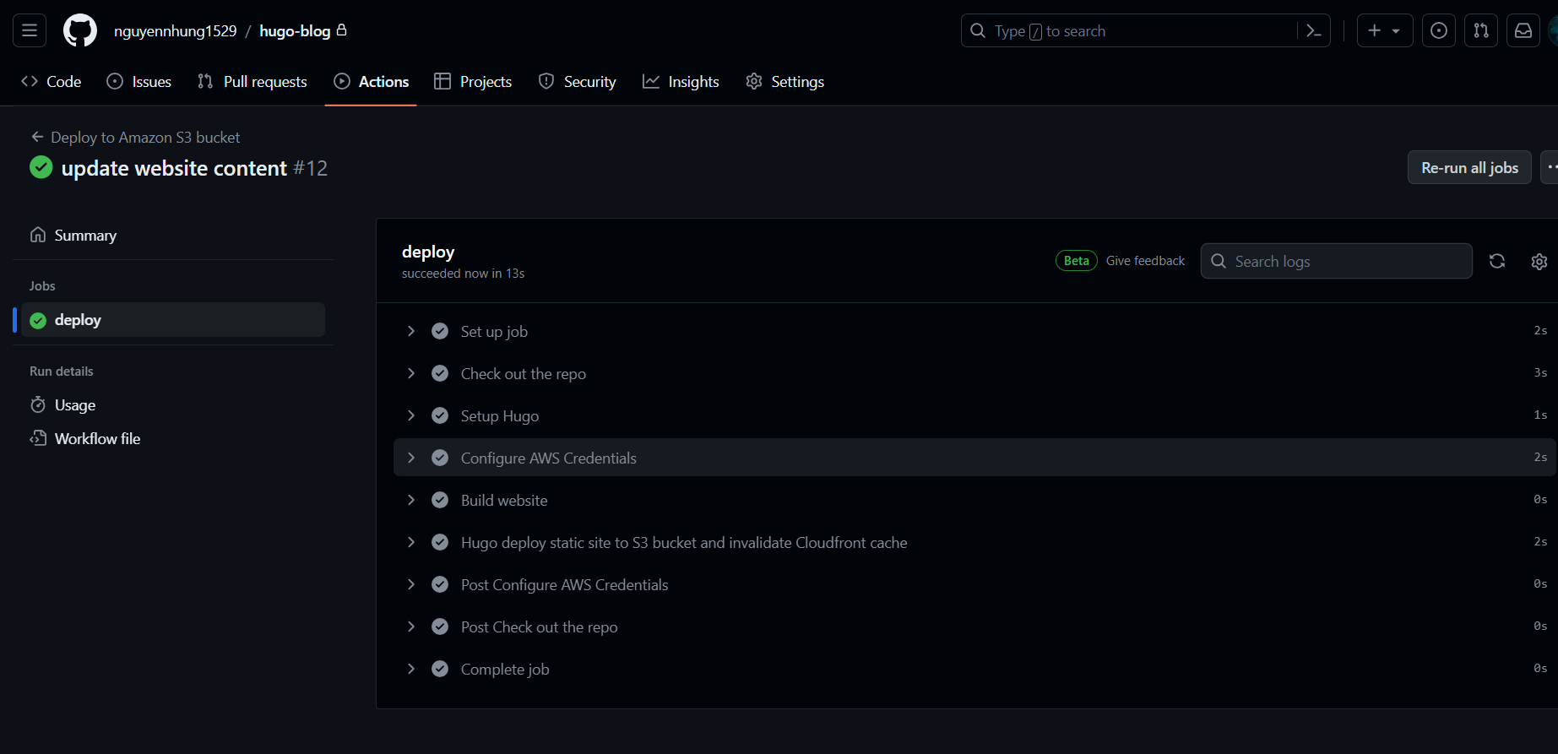Open the hugo-blog repository link
The width and height of the screenshot is (1558, 754).
295,30
